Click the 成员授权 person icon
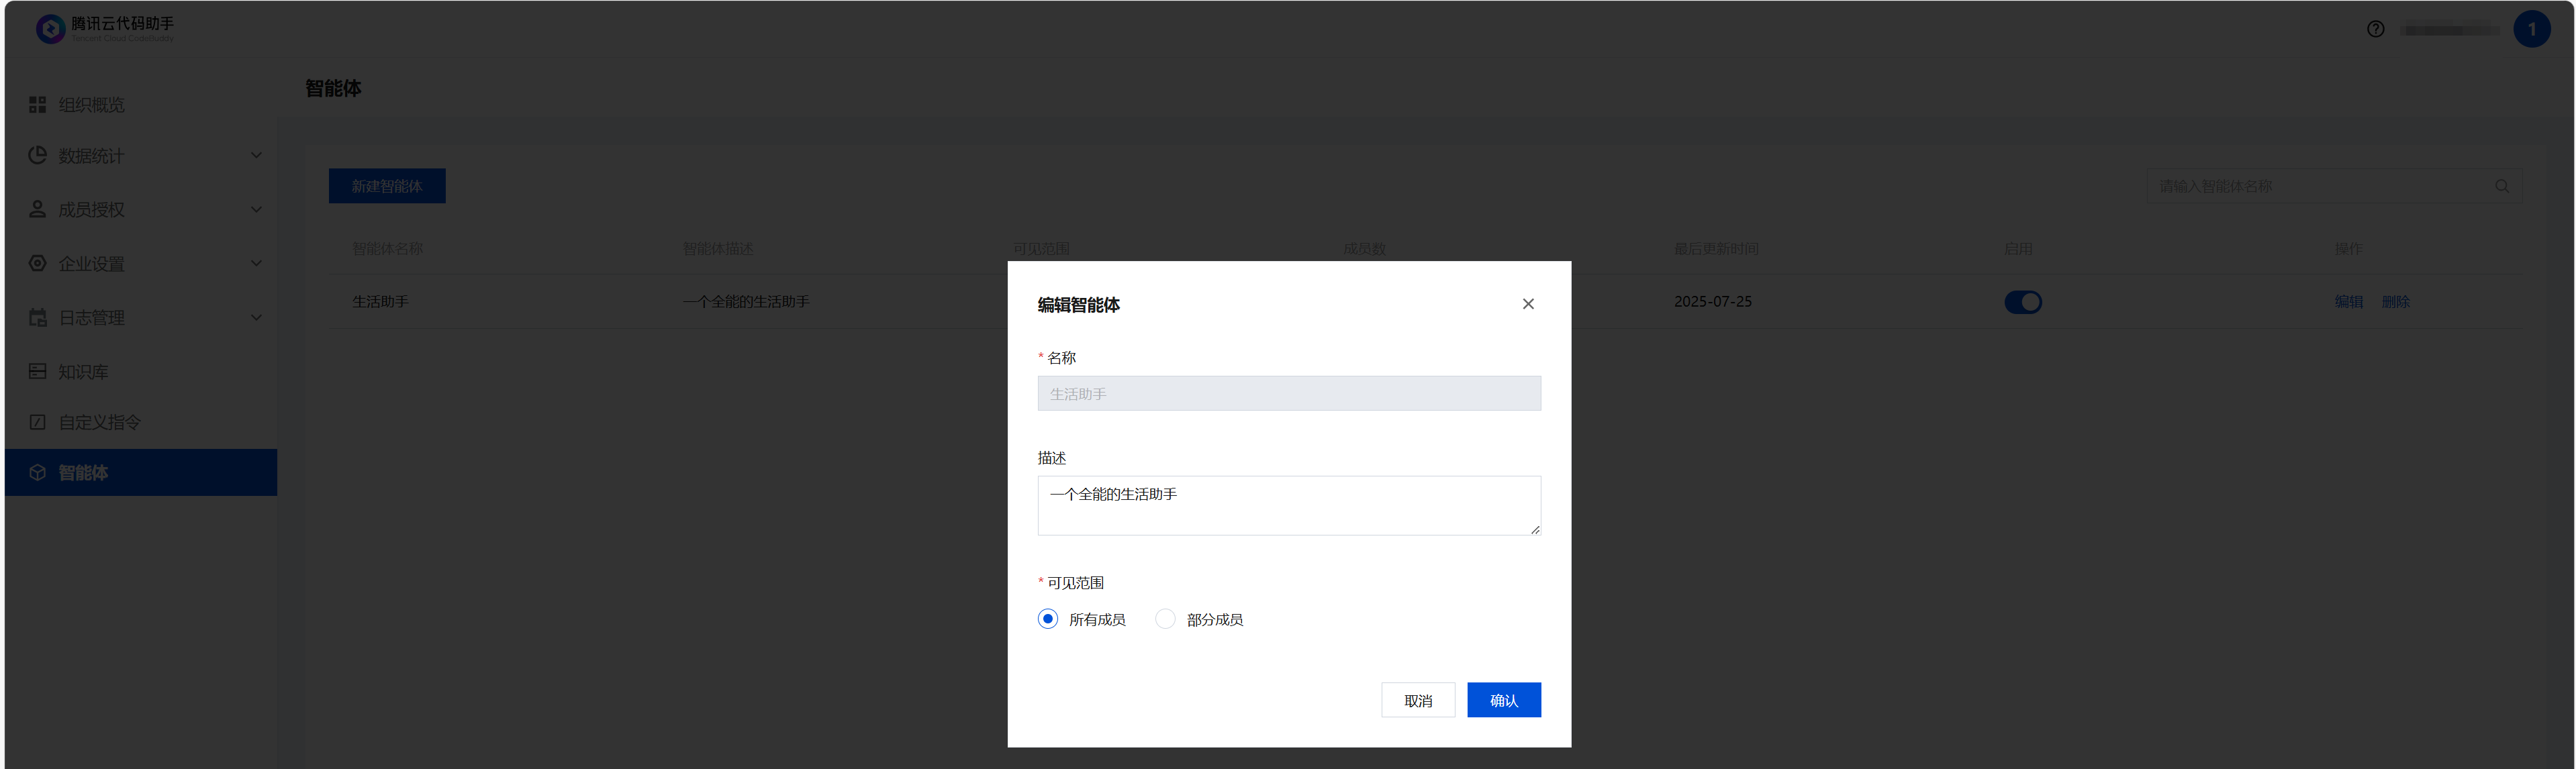Screen dimensions: 2576x769 pyautogui.click(x=37, y=209)
